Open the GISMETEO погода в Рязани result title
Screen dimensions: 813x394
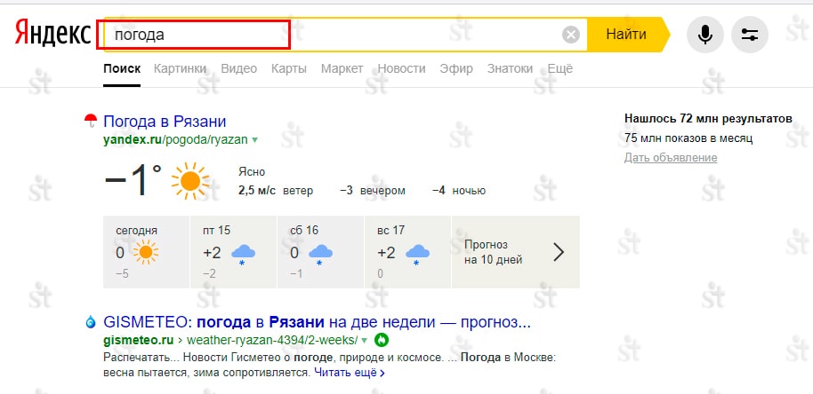318,323
